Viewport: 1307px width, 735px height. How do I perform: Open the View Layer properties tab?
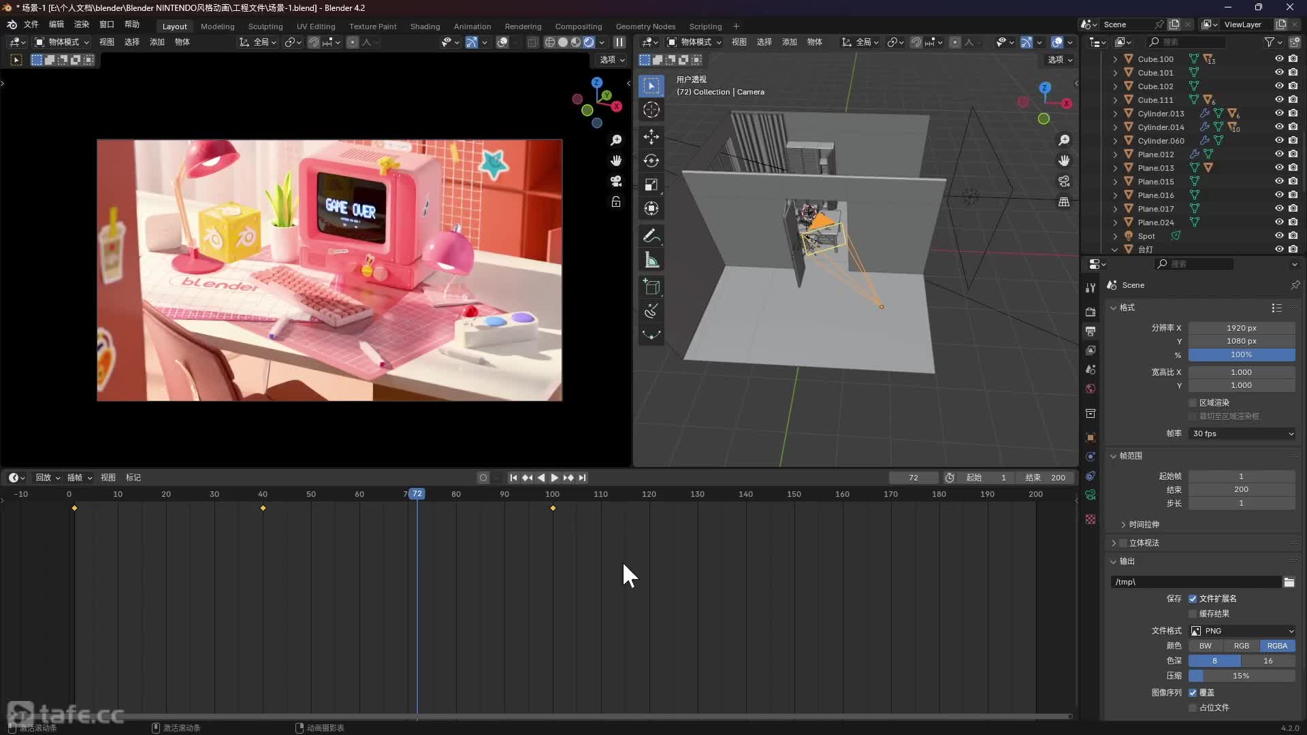[1091, 350]
